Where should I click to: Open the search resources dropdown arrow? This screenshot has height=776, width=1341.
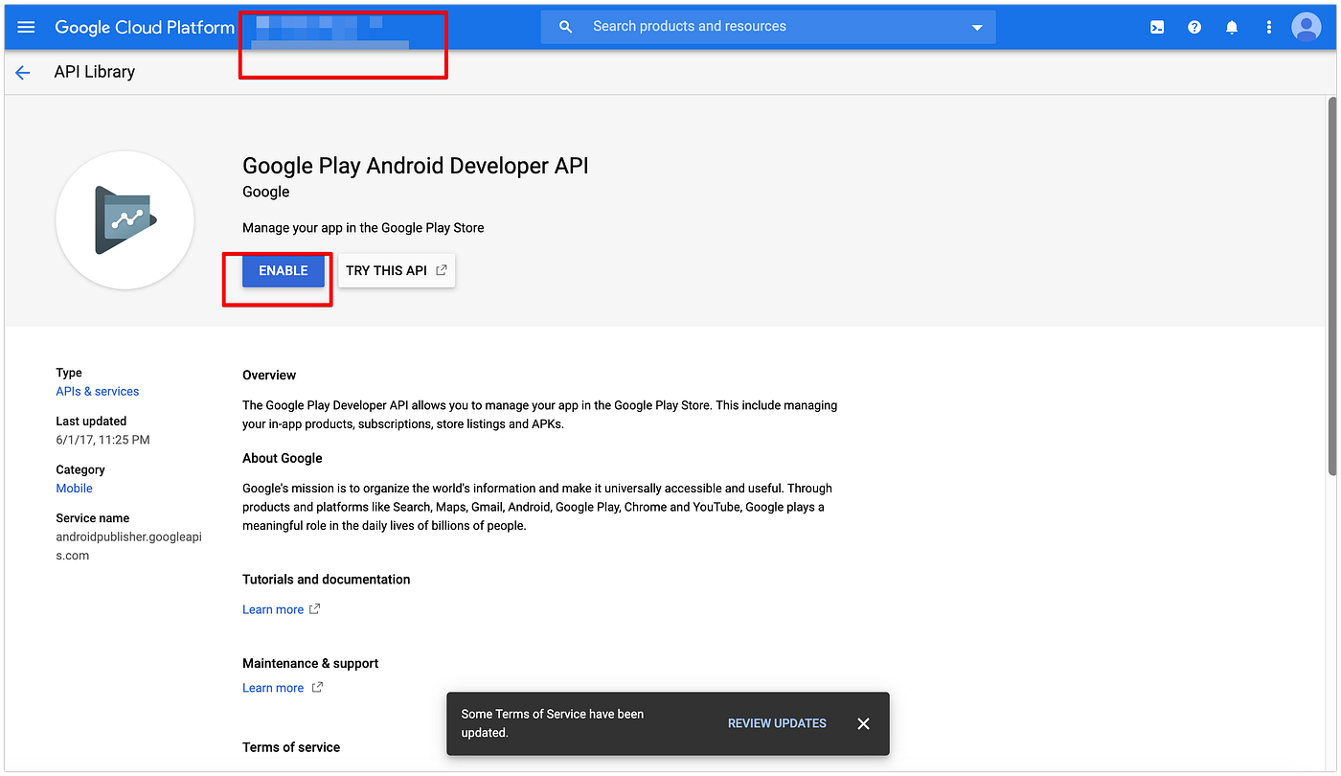coord(975,27)
